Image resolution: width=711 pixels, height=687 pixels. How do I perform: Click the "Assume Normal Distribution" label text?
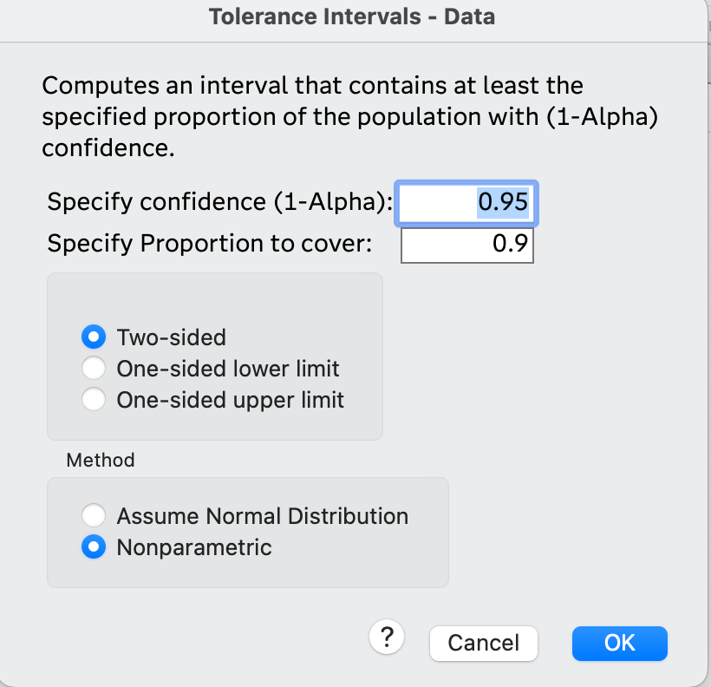[x=263, y=516]
